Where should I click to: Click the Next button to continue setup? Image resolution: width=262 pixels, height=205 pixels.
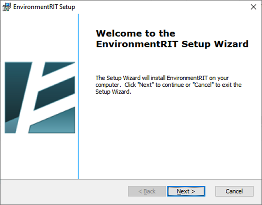click(186, 191)
